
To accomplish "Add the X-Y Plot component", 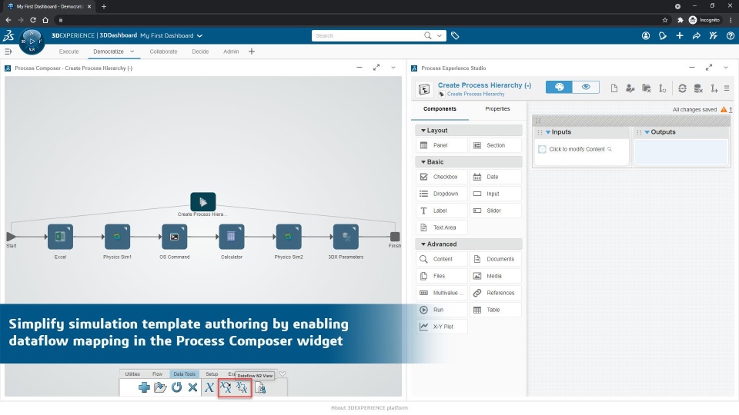I will coord(442,327).
